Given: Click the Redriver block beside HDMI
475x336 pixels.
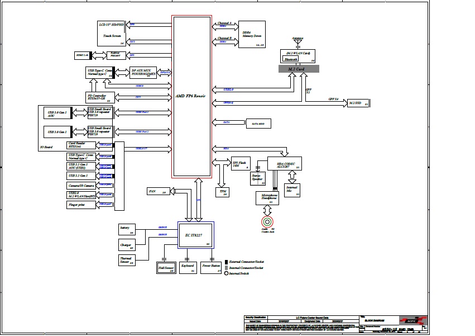Looking at the screenshot, I should 116,55.
